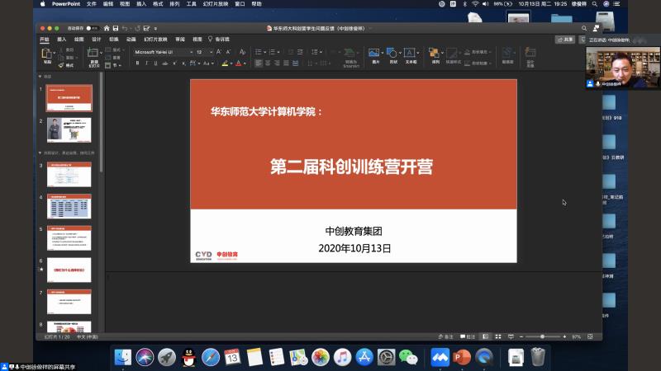Click the 新建幻灯片 new slide icon

point(94,56)
